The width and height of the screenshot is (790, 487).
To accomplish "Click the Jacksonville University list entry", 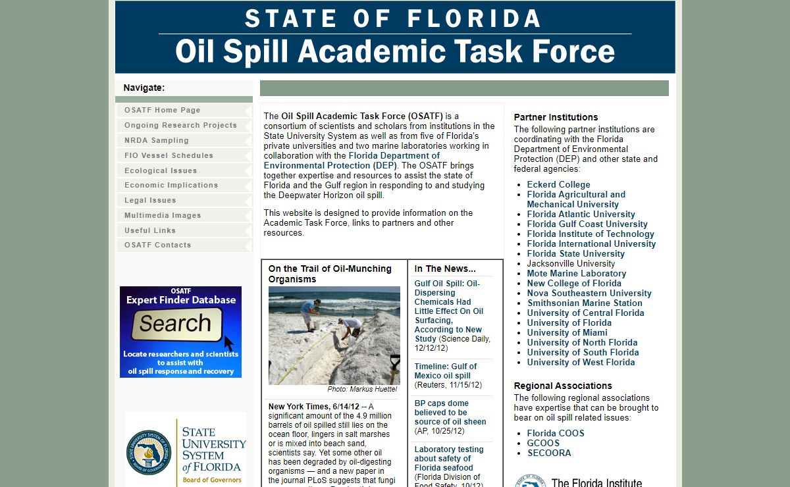I will pos(571,264).
